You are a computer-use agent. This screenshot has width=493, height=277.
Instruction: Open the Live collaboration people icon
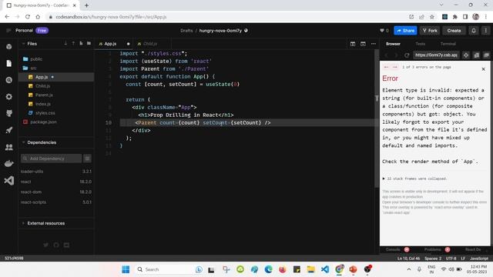[x=8, y=147]
